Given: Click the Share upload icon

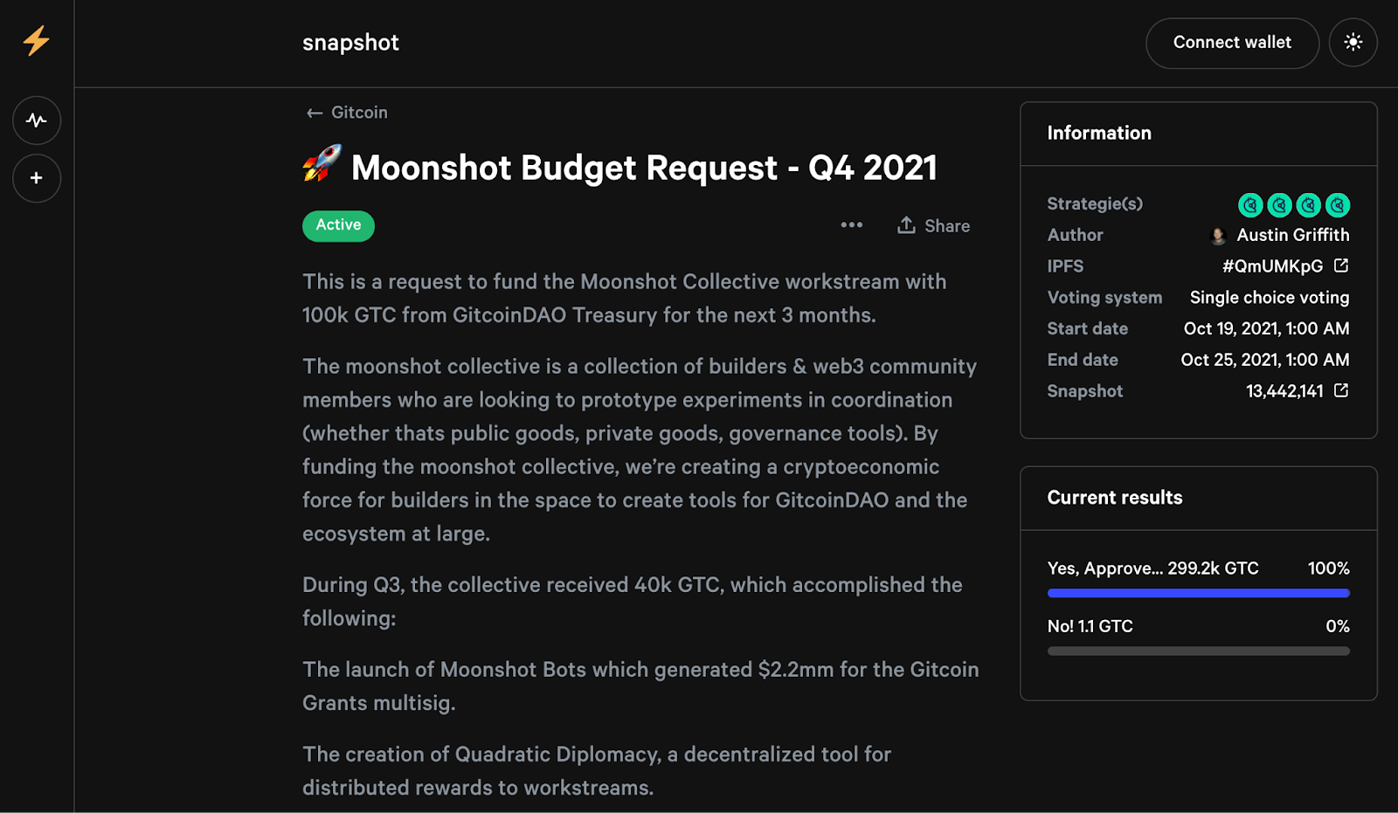Looking at the screenshot, I should tap(907, 225).
